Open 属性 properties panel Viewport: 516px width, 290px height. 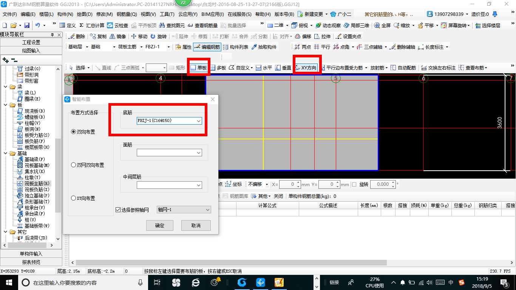click(184, 47)
